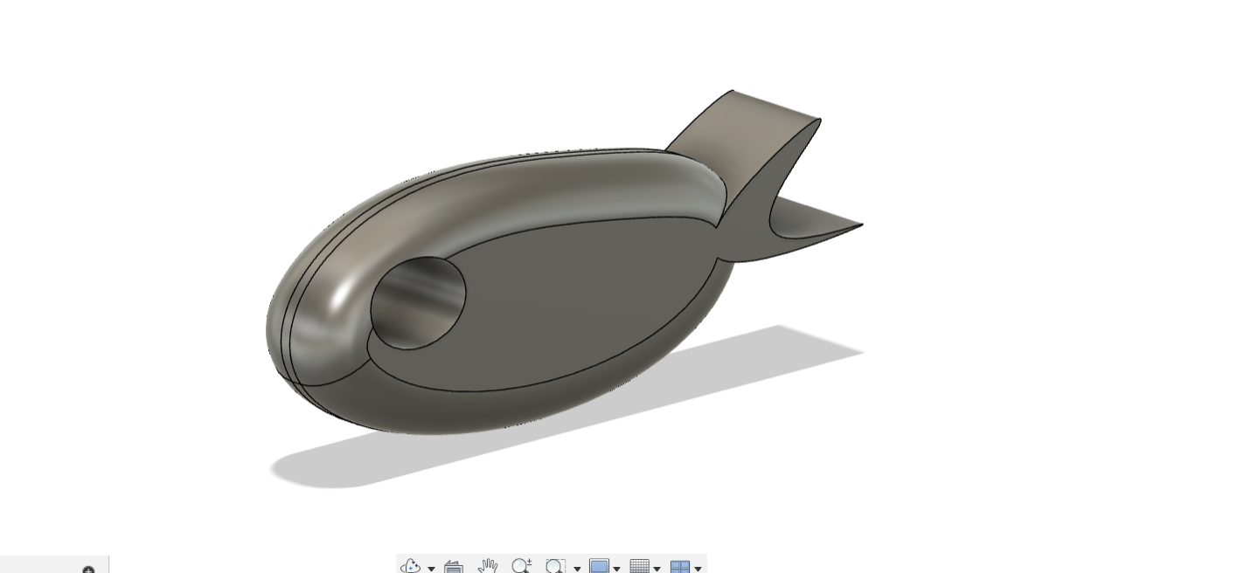Expand the Viewports dropdown arrow

click(698, 569)
